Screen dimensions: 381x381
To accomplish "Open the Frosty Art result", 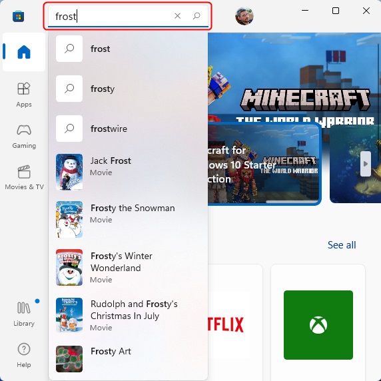I will [x=128, y=359].
